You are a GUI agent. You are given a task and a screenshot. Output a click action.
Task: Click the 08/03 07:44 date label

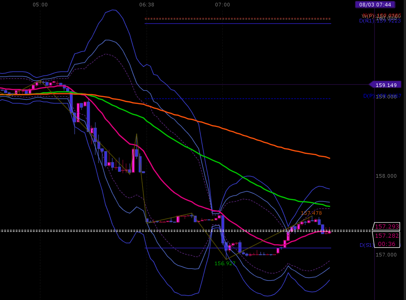pyautogui.click(x=375, y=5)
